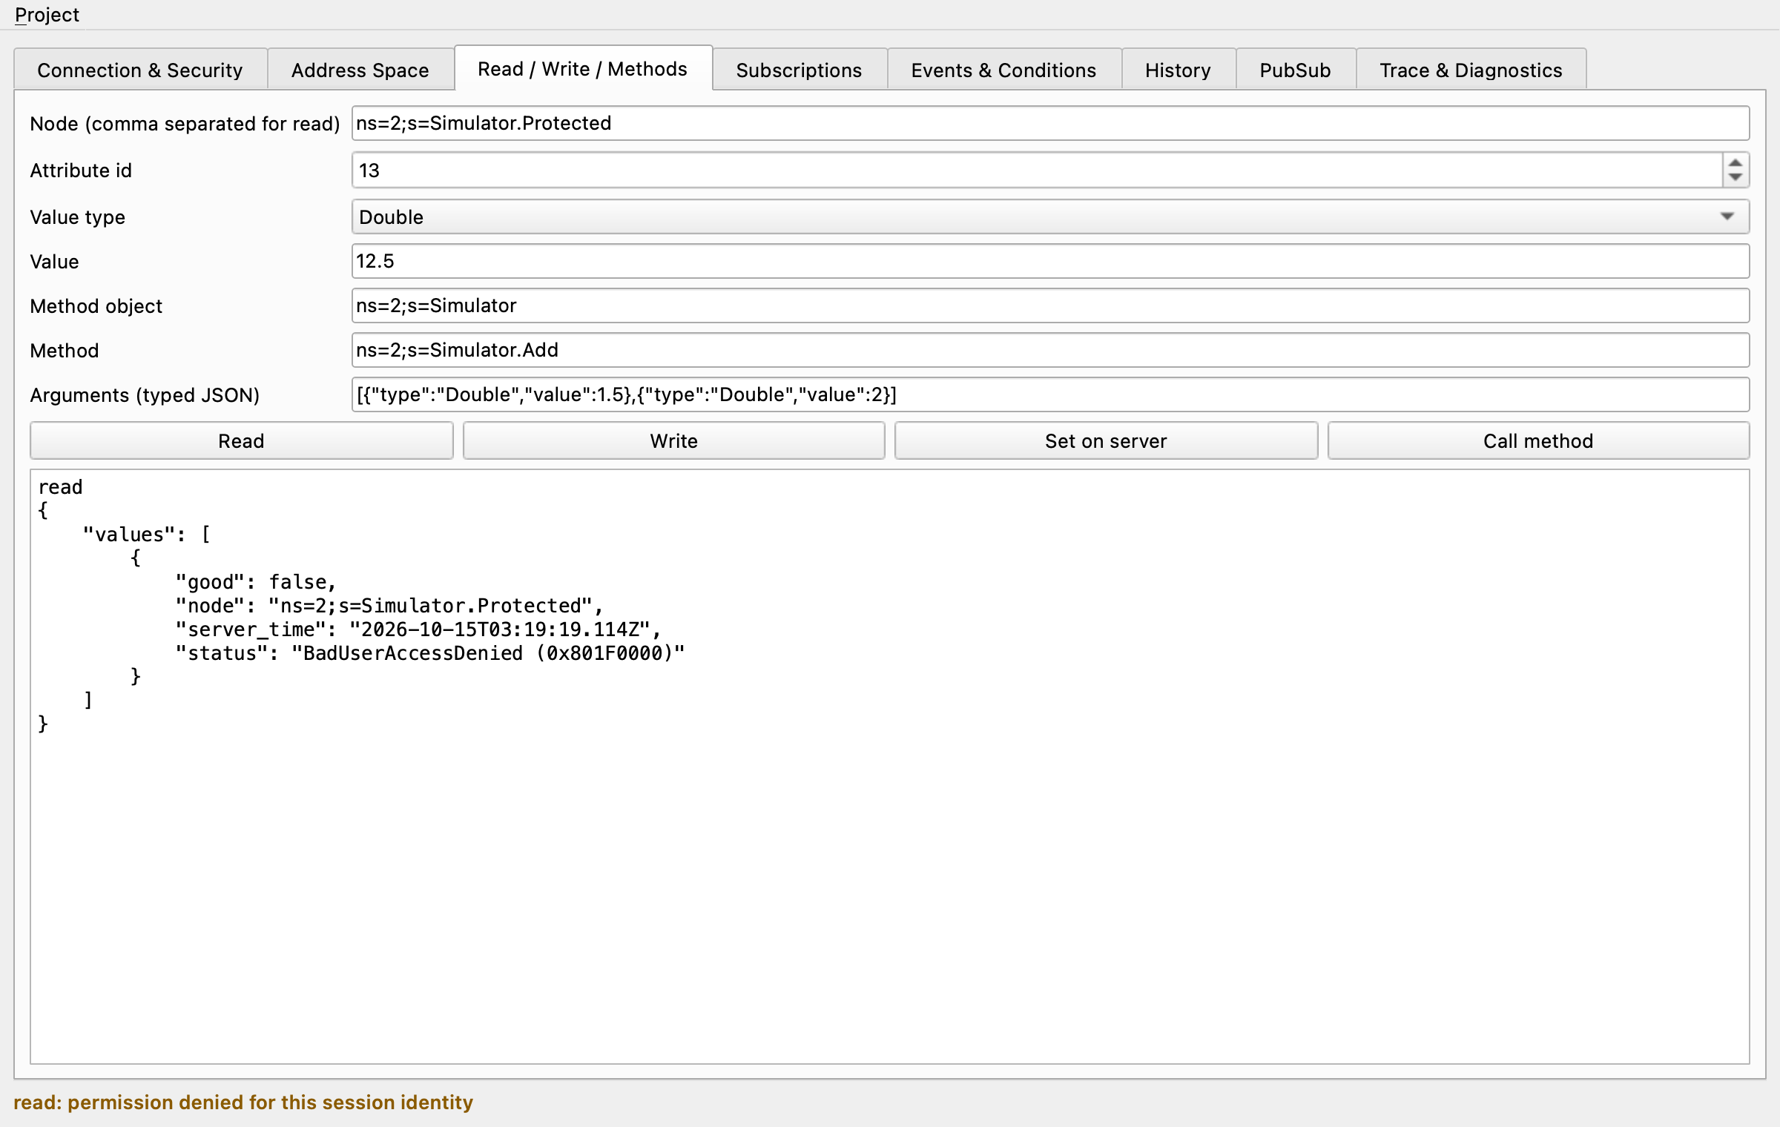Select the Read / Write / Methods tab
This screenshot has height=1127, width=1780.
click(583, 68)
